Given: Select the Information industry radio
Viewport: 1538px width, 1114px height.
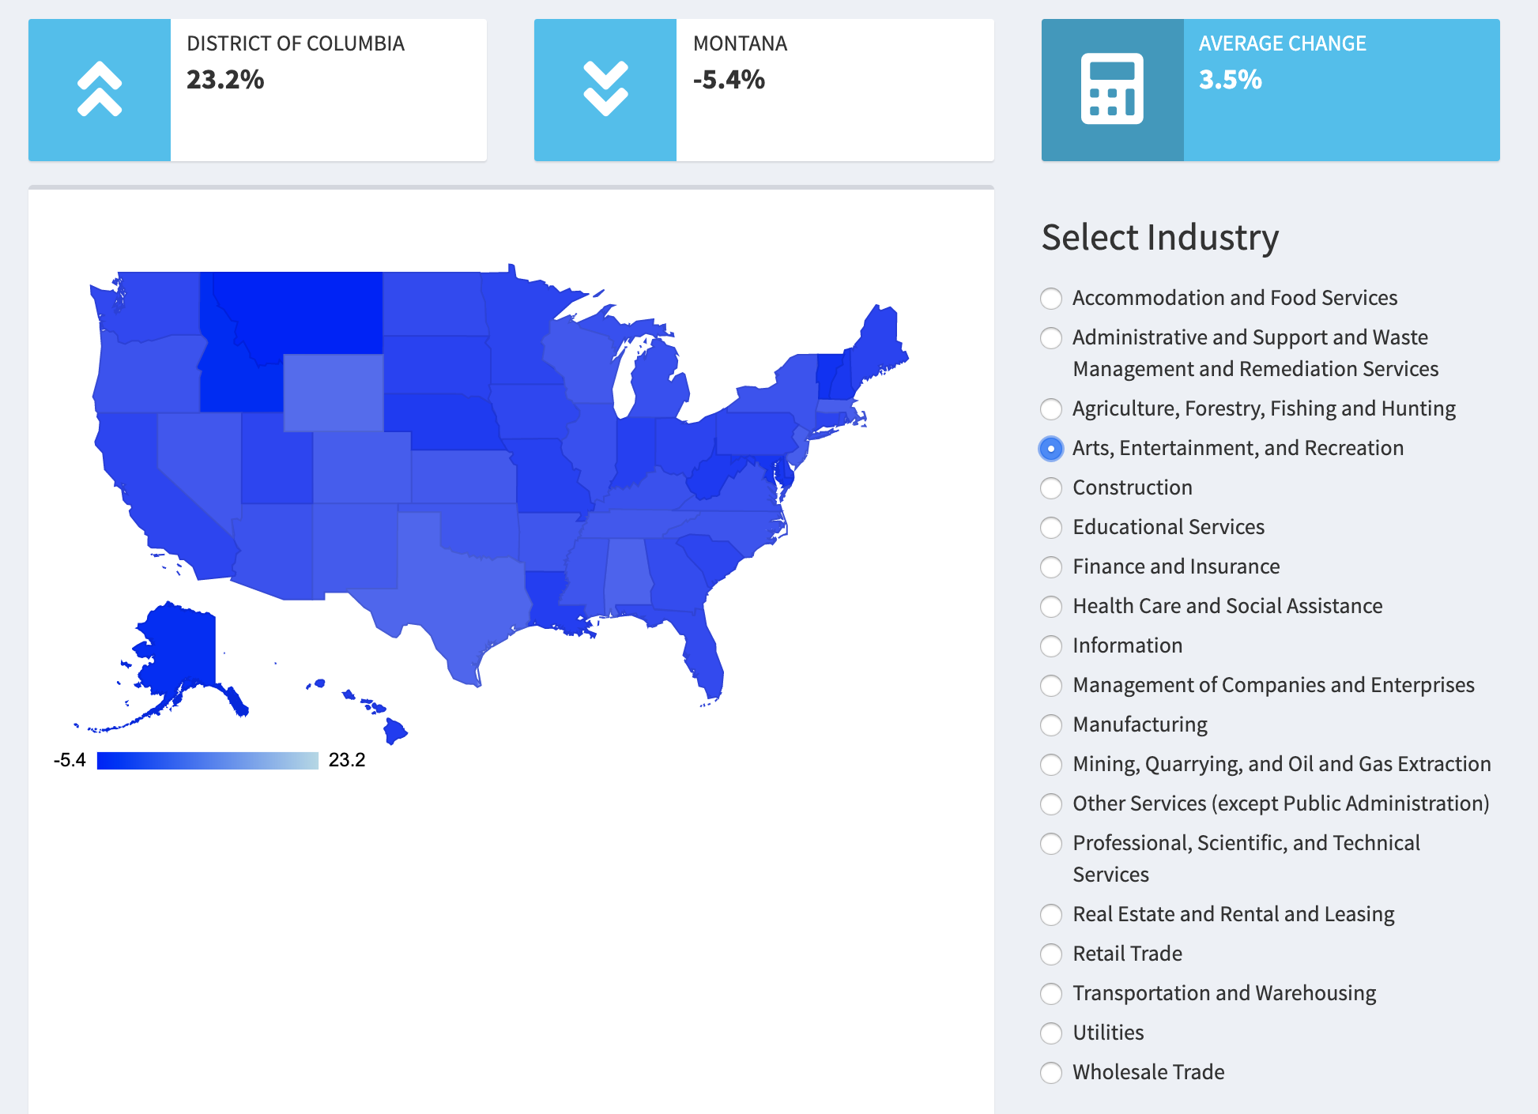Looking at the screenshot, I should 1051,646.
